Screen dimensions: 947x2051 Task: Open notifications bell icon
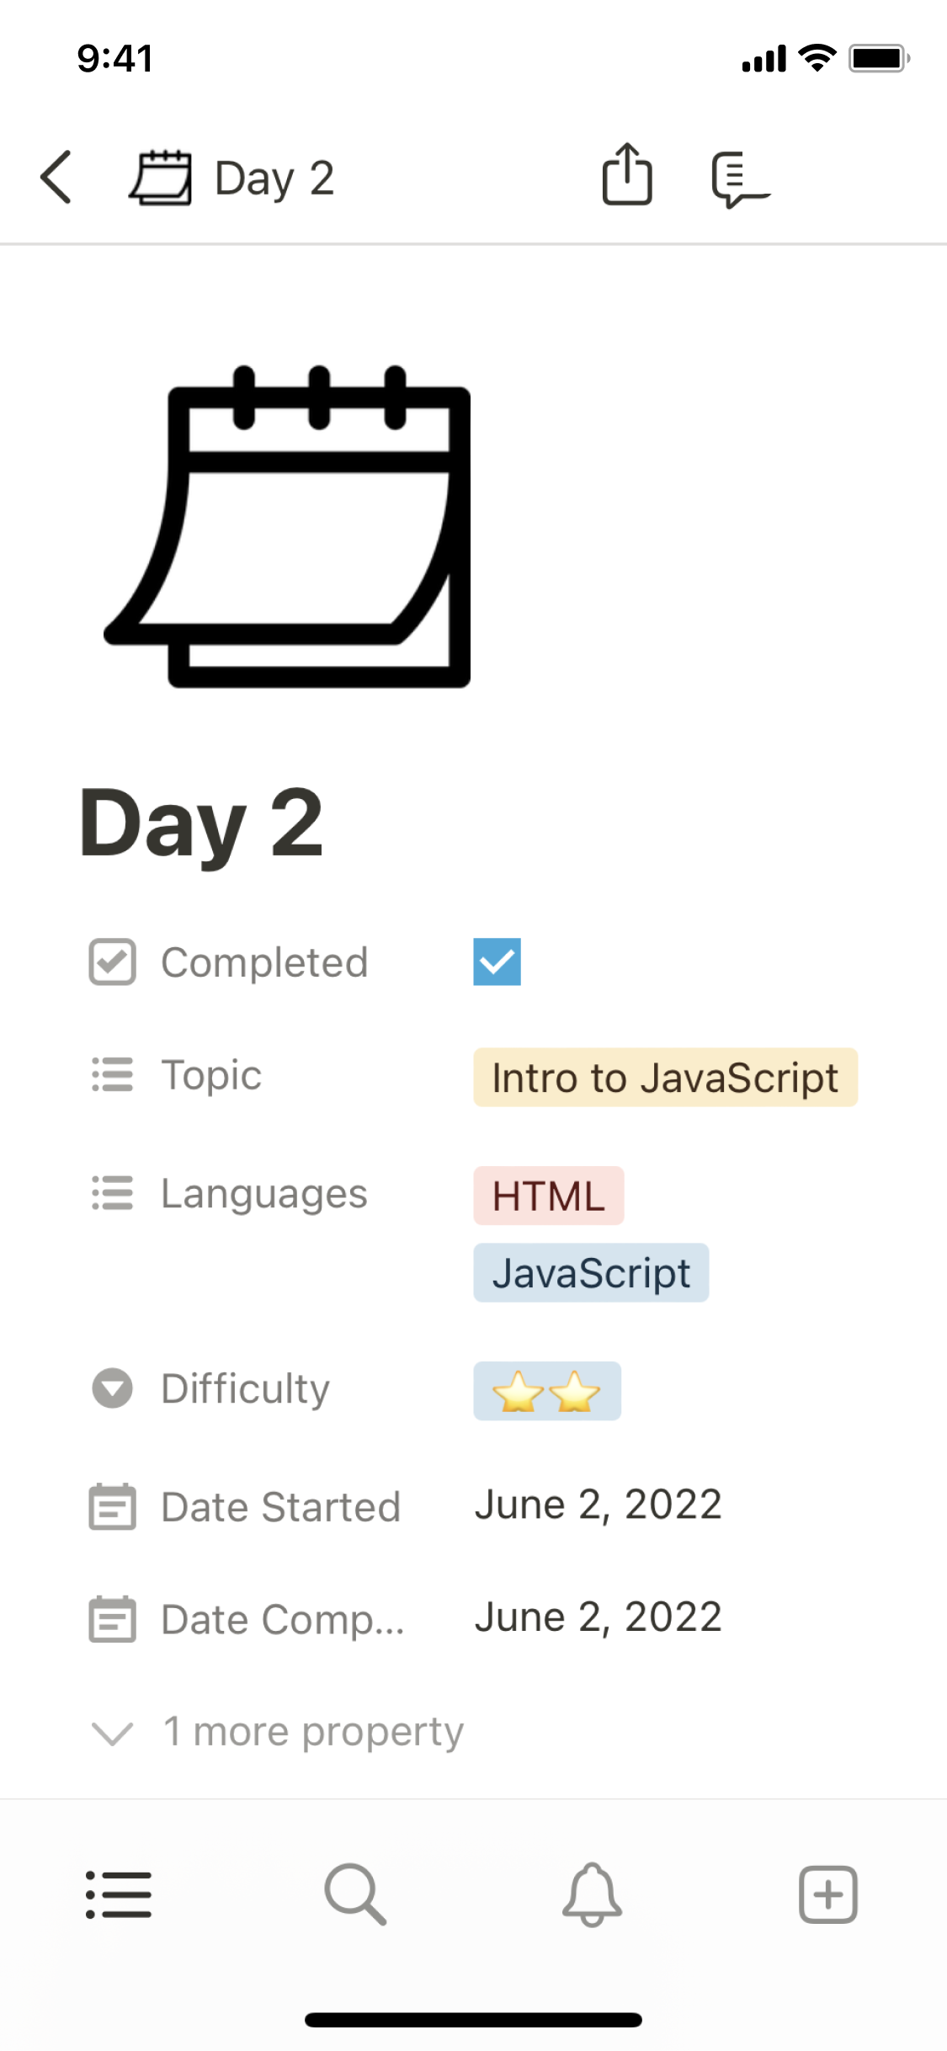click(592, 1894)
